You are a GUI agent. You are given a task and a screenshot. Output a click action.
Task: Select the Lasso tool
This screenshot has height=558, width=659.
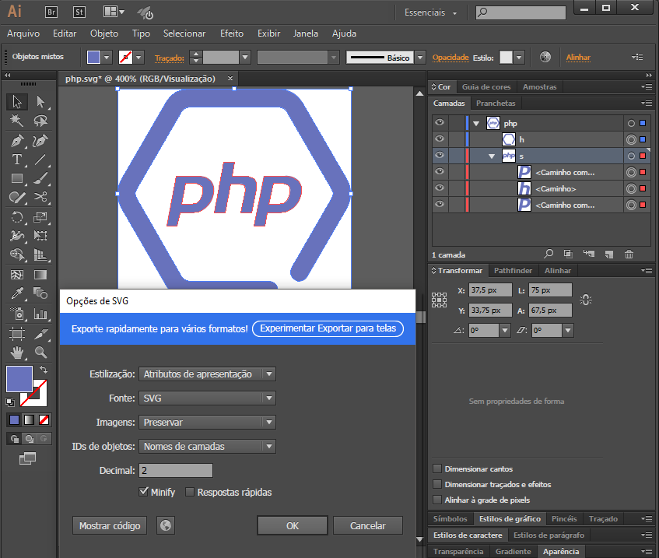point(40,121)
